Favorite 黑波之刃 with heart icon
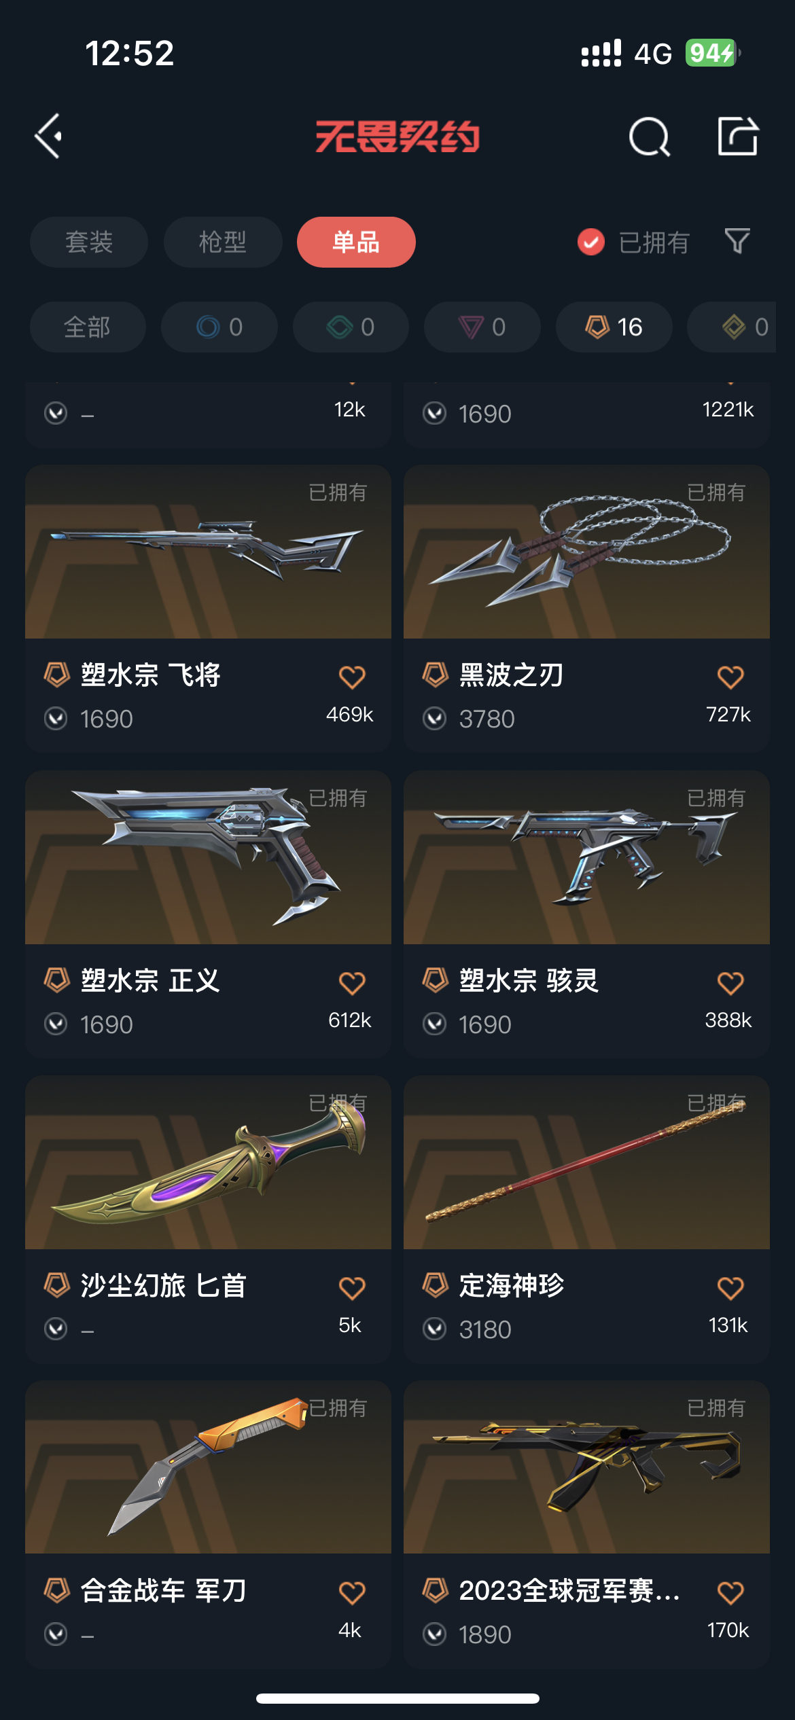795x1720 pixels. (x=730, y=677)
